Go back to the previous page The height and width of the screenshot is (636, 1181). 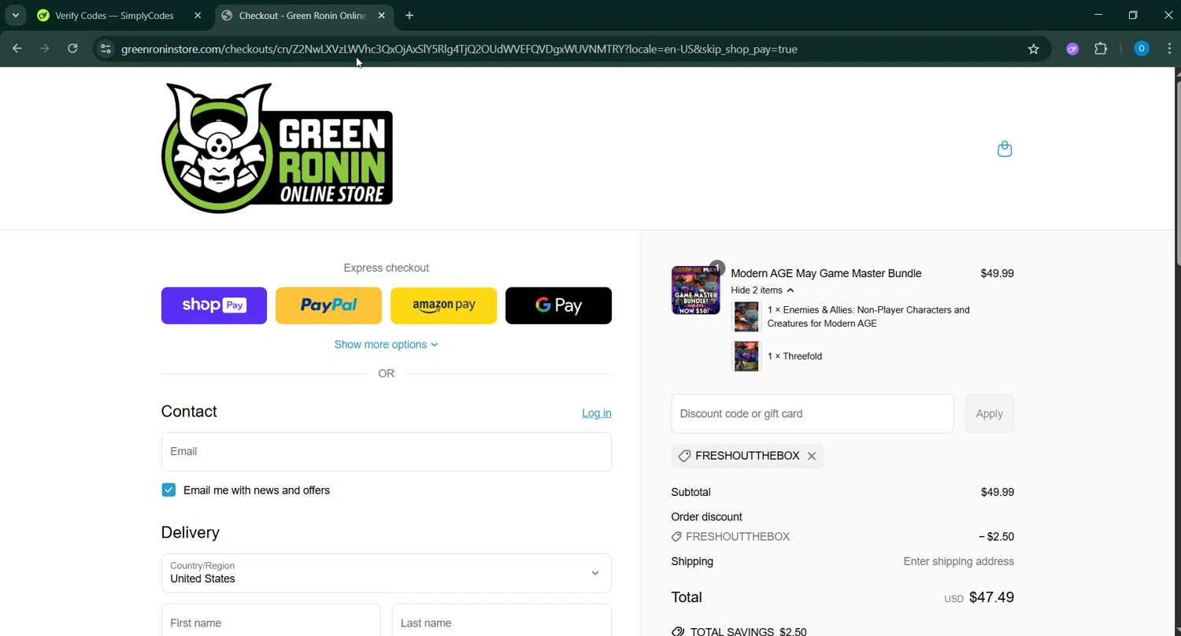tap(17, 49)
